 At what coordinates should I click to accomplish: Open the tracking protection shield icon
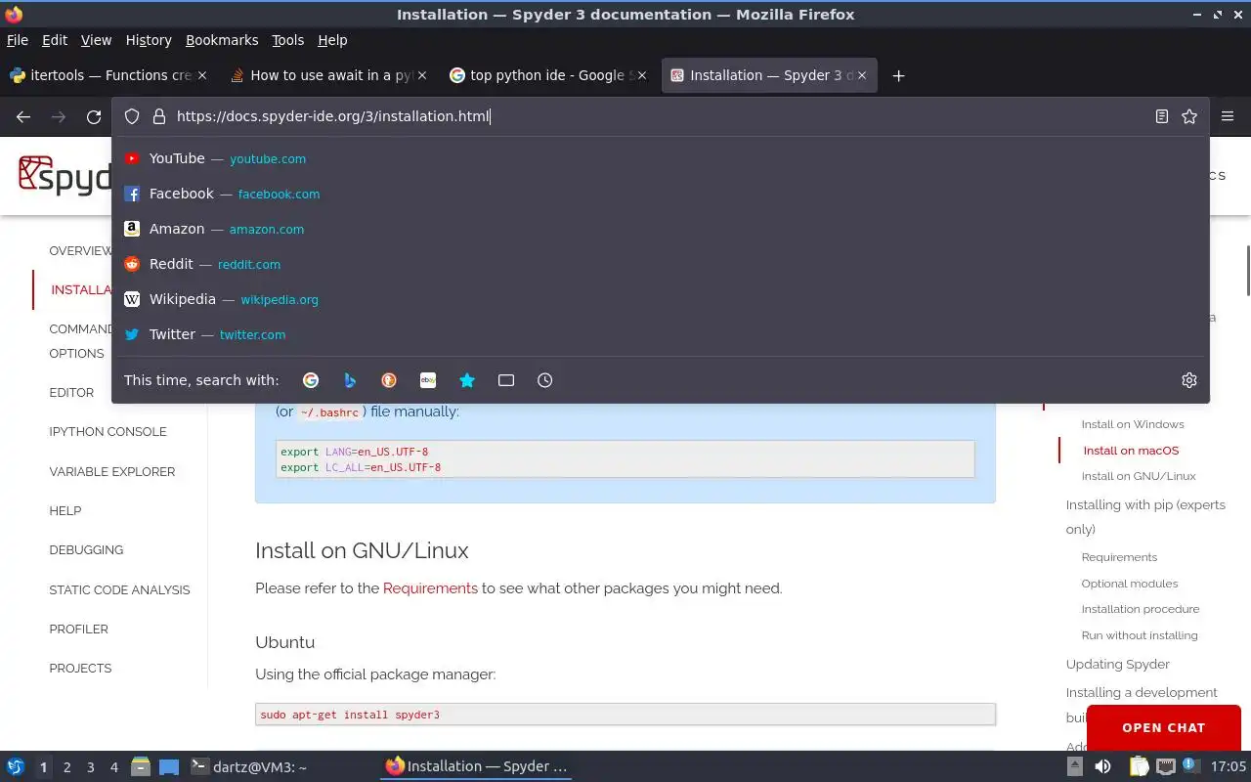(x=132, y=116)
